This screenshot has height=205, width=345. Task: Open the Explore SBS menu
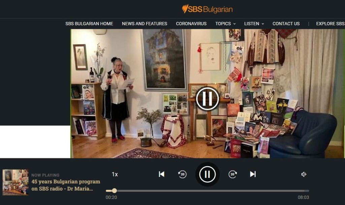[330, 24]
